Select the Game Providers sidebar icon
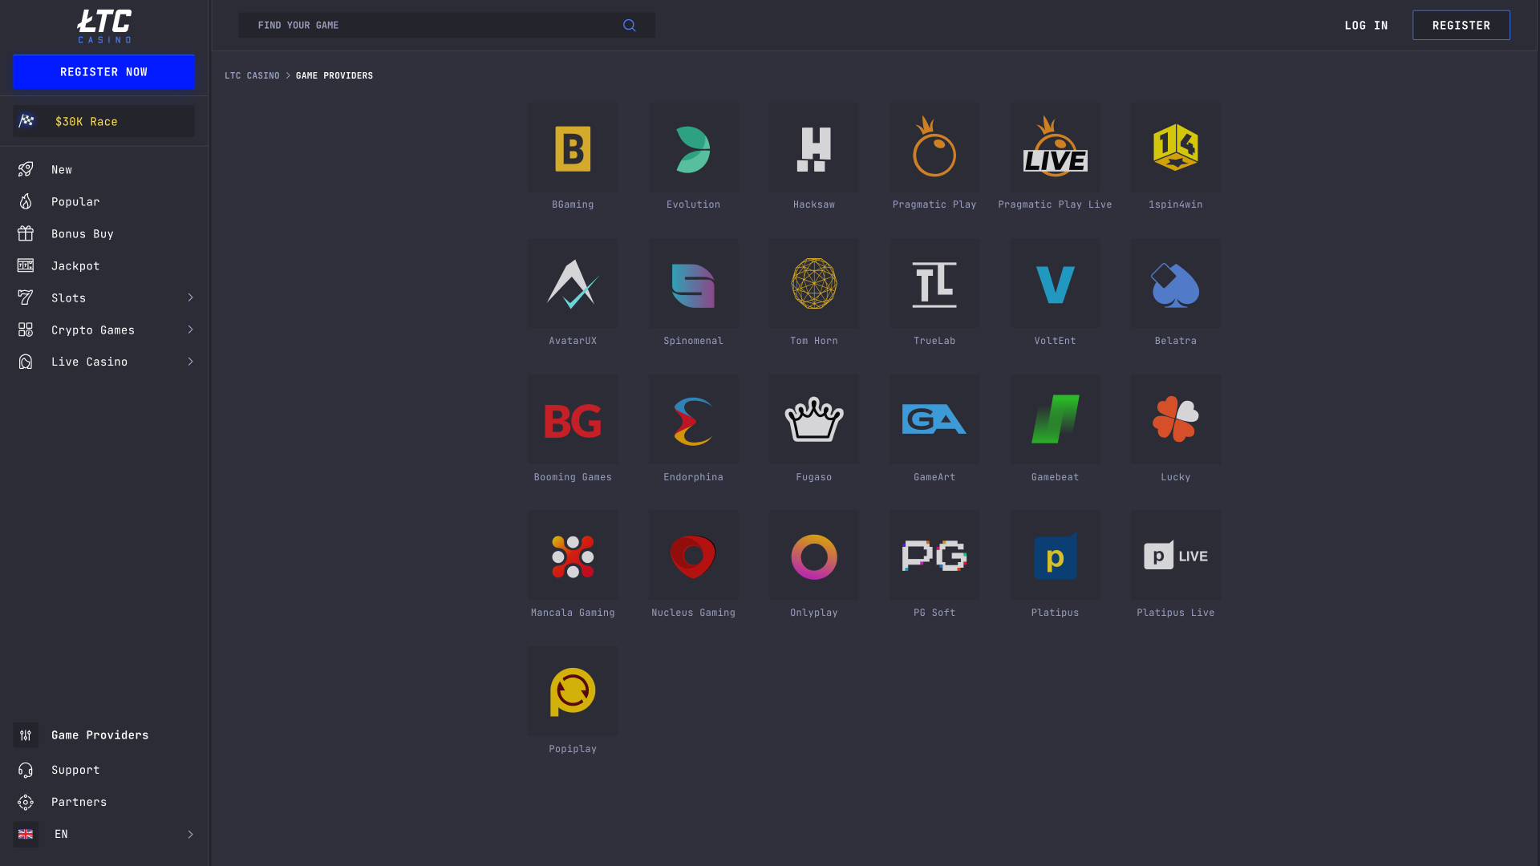The width and height of the screenshot is (1540, 866). (26, 734)
